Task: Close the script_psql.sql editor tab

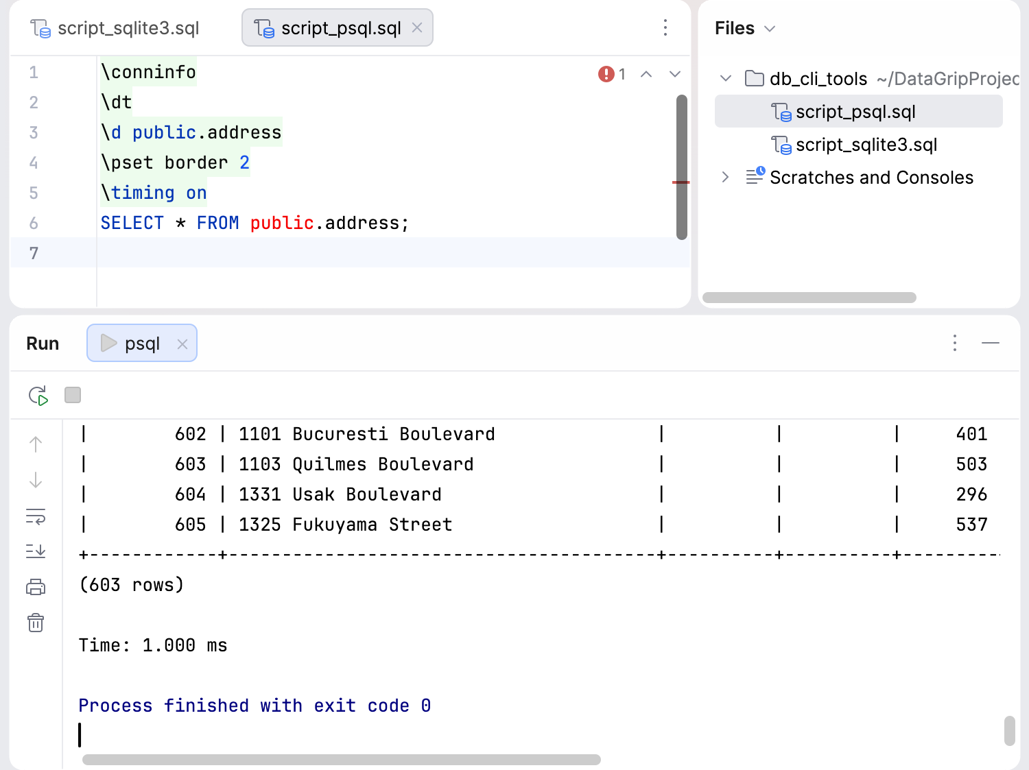Action: point(417,27)
